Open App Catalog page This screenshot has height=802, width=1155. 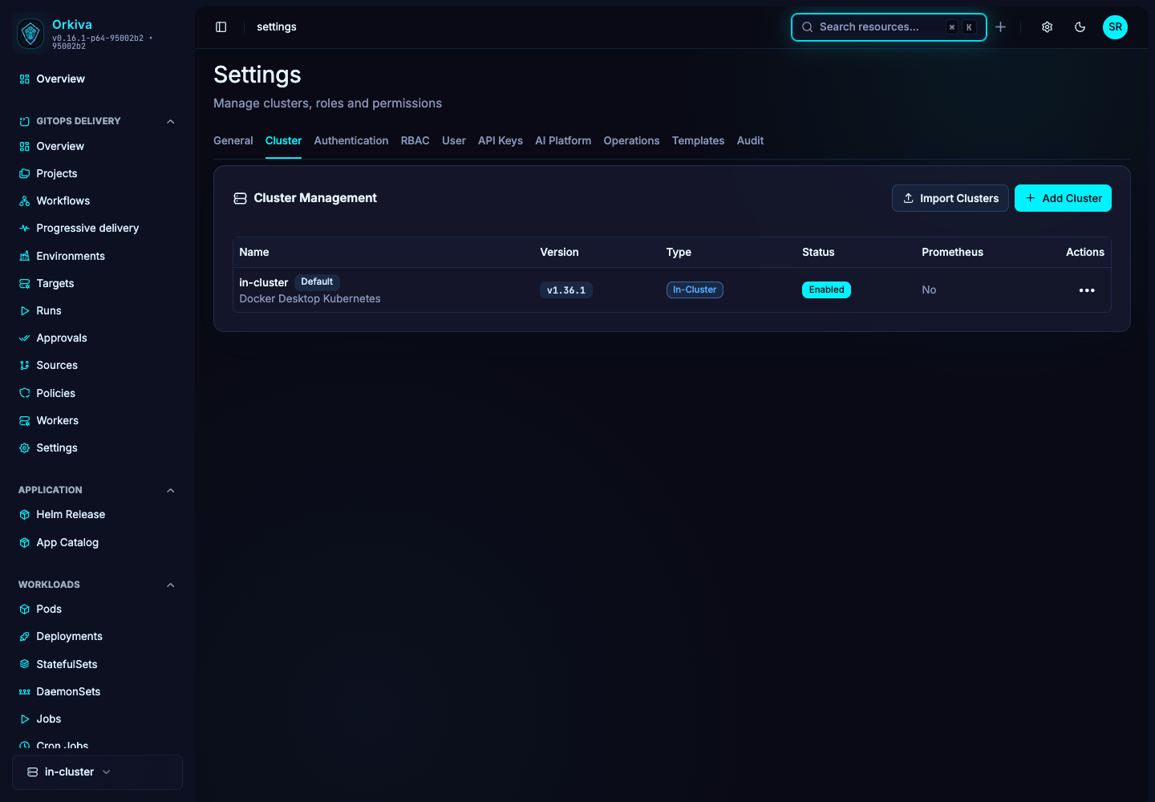[96, 542]
